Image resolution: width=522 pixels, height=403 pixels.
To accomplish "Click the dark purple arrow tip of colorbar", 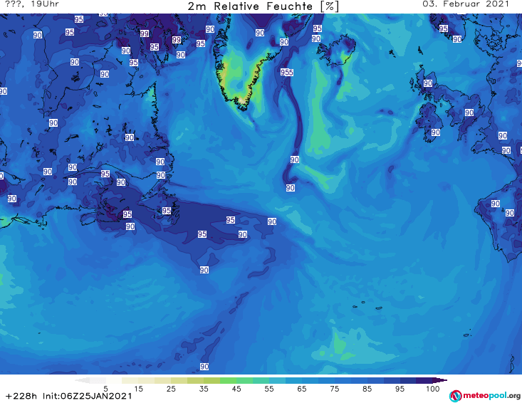I will point(440,380).
